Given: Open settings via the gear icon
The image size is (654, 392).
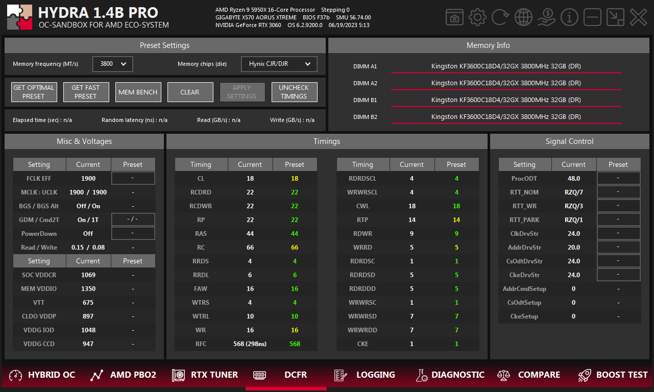Looking at the screenshot, I should coord(477,17).
